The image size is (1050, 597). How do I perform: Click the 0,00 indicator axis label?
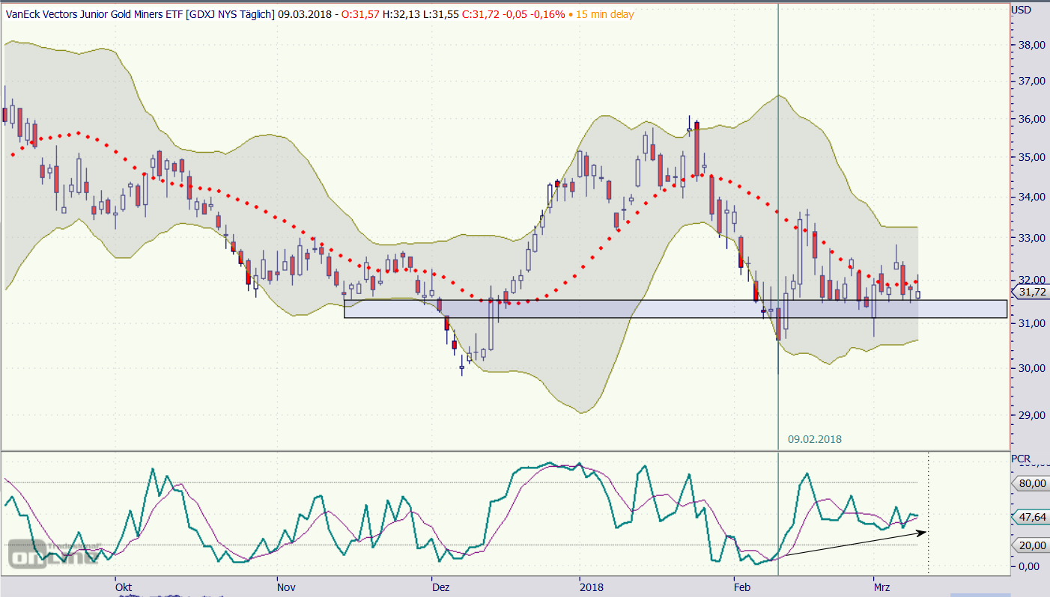click(x=1028, y=566)
